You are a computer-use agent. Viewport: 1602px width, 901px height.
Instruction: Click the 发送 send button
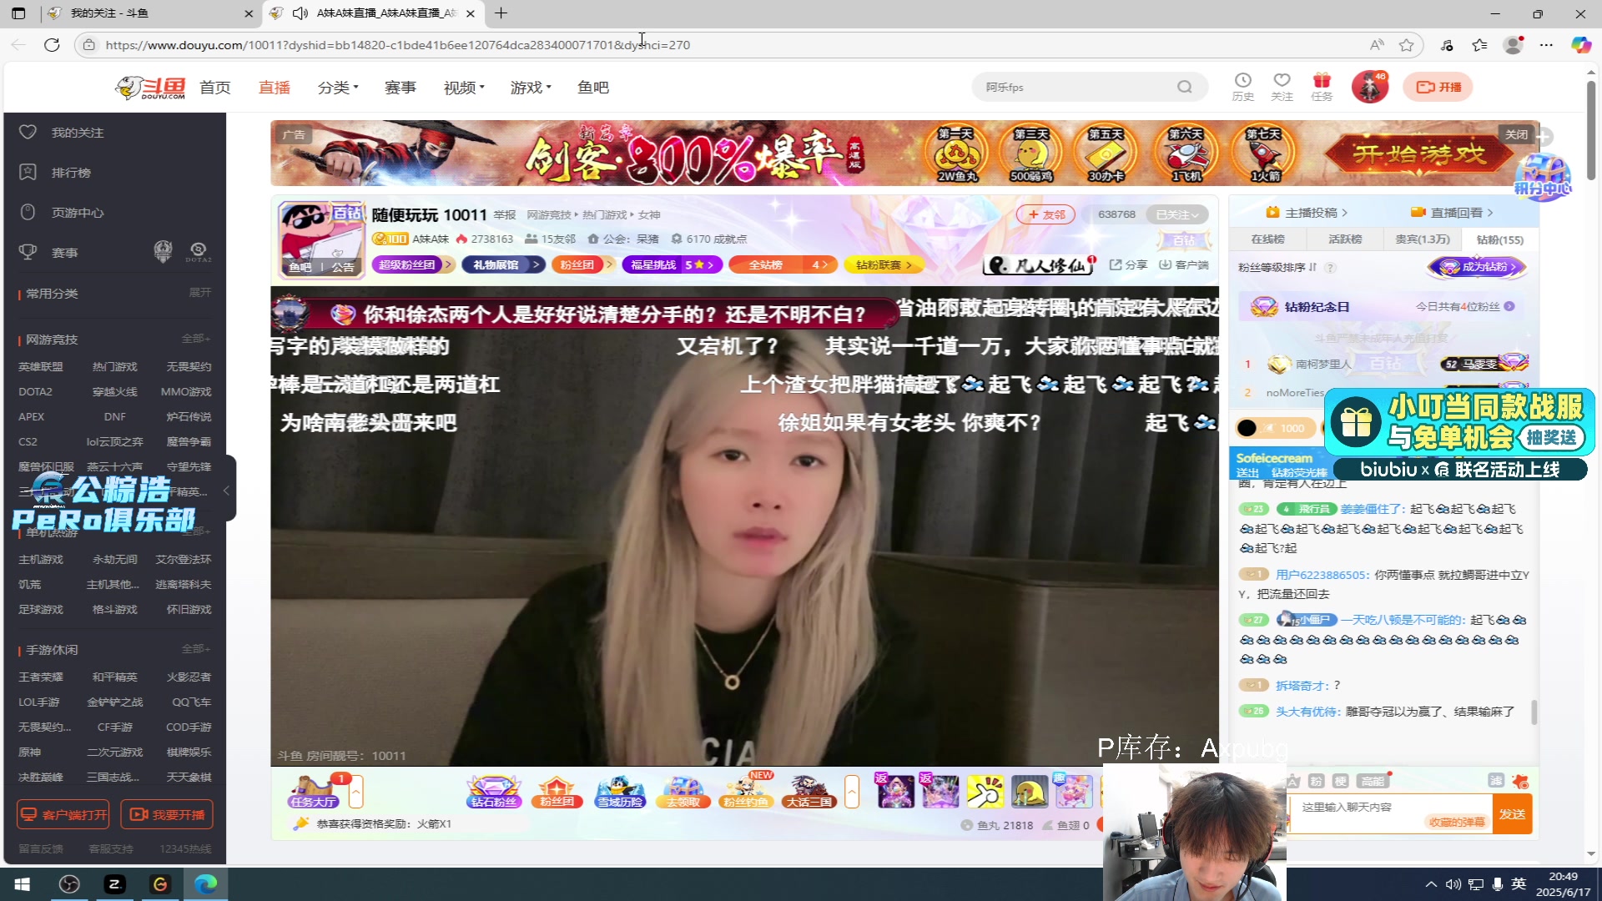coord(1512,814)
